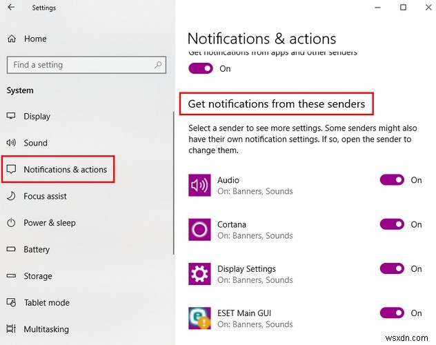Open Battery settings page
This screenshot has height=345, width=436.
click(37, 249)
